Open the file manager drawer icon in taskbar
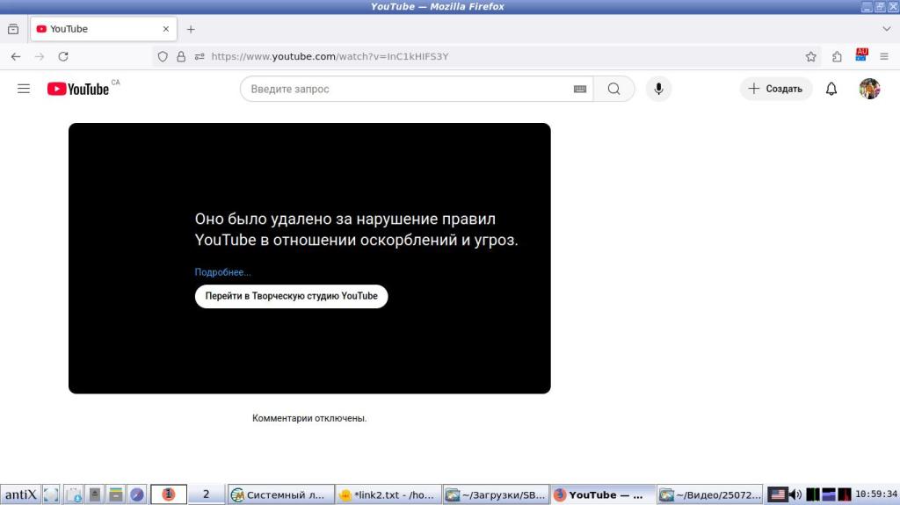The height and width of the screenshot is (505, 900). (x=115, y=494)
